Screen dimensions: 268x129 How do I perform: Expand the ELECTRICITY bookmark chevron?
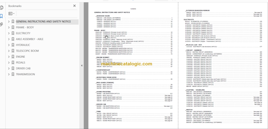[x=9, y=33]
